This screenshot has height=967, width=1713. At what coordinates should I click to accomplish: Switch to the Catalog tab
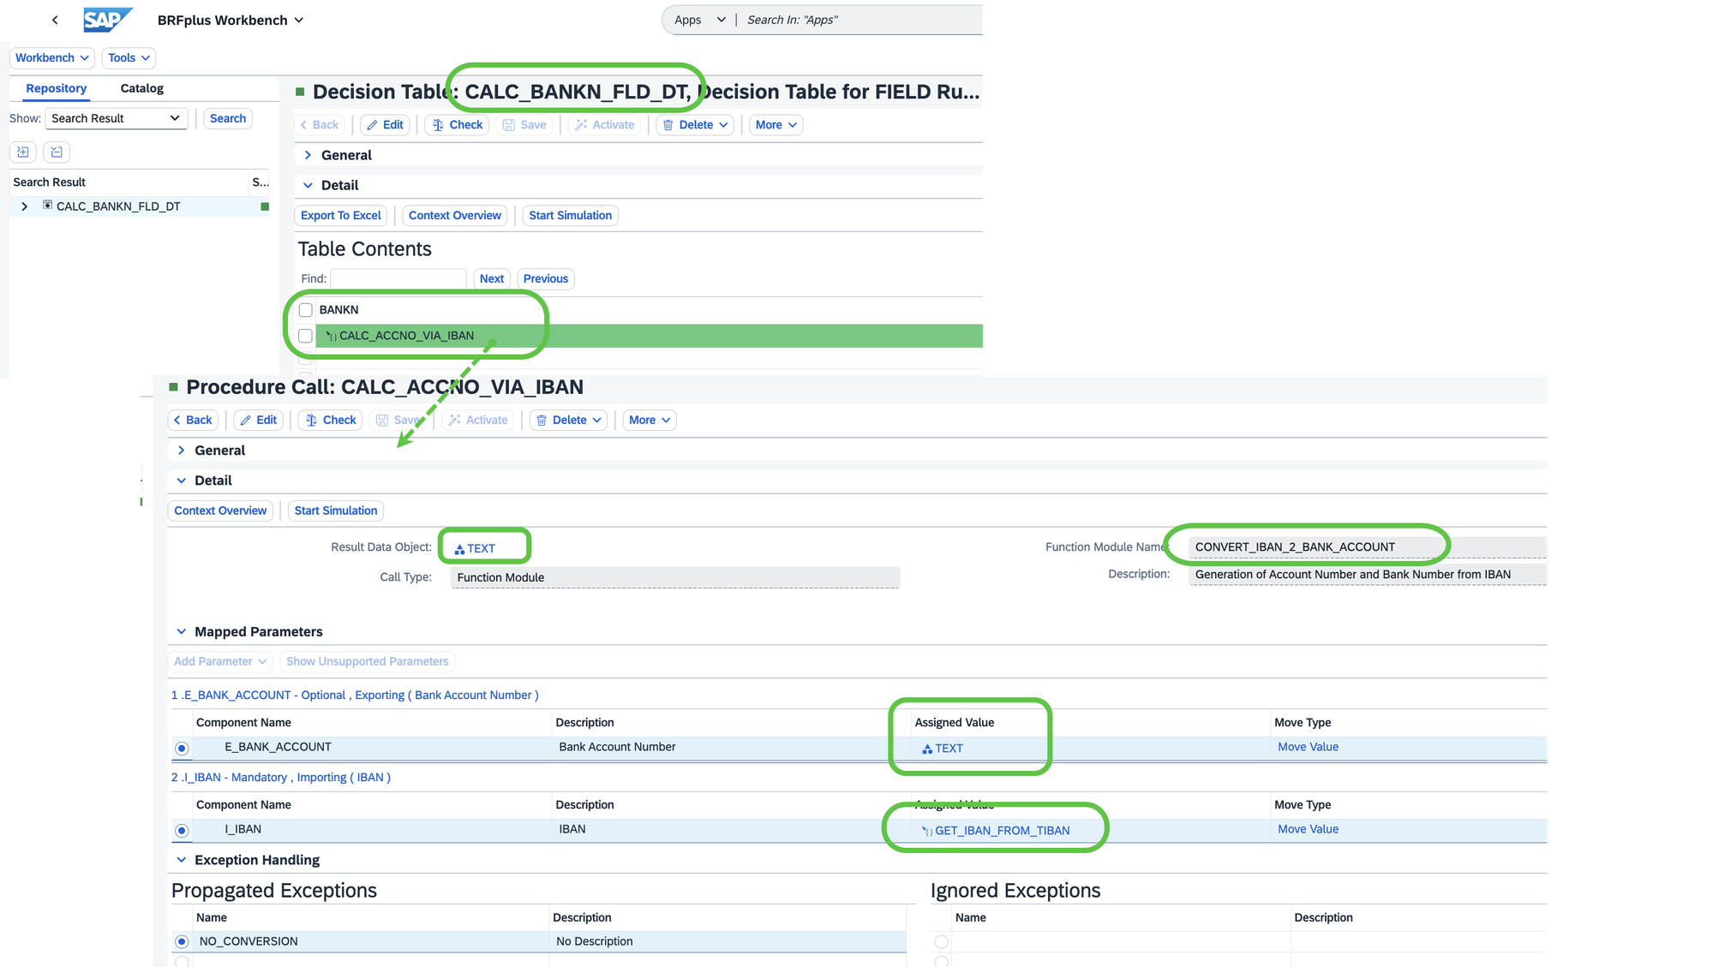click(141, 88)
